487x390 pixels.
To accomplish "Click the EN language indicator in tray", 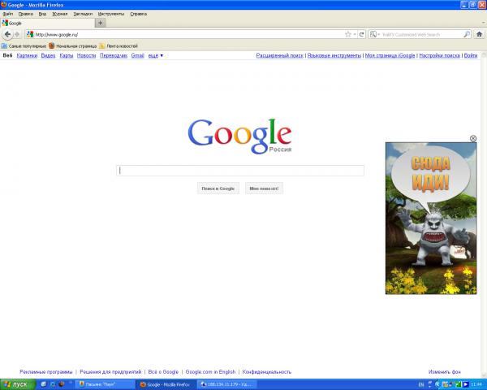I will [421, 384].
